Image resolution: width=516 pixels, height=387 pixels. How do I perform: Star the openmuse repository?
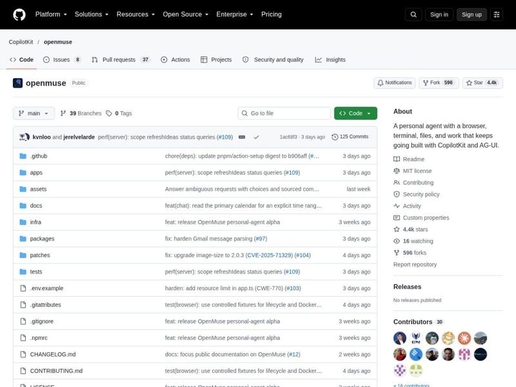tap(482, 83)
